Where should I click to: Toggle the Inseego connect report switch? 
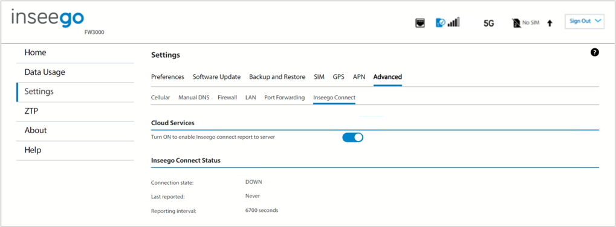tap(353, 137)
